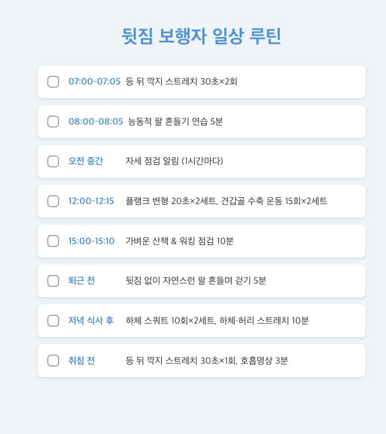Image resolution: width=386 pixels, height=434 pixels.
Task: Check the 12:00-12:15 plank routine checkbox
Action: coord(53,201)
